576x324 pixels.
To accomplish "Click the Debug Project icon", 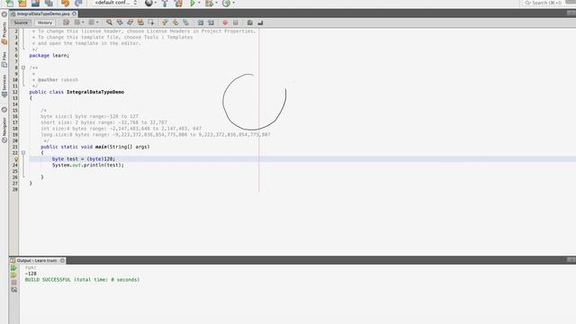I will click(x=209, y=3).
